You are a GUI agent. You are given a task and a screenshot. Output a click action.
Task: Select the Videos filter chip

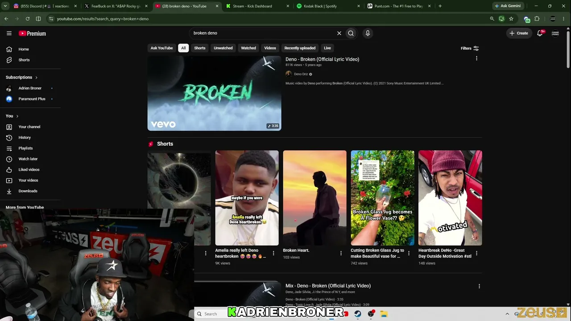coord(270,48)
